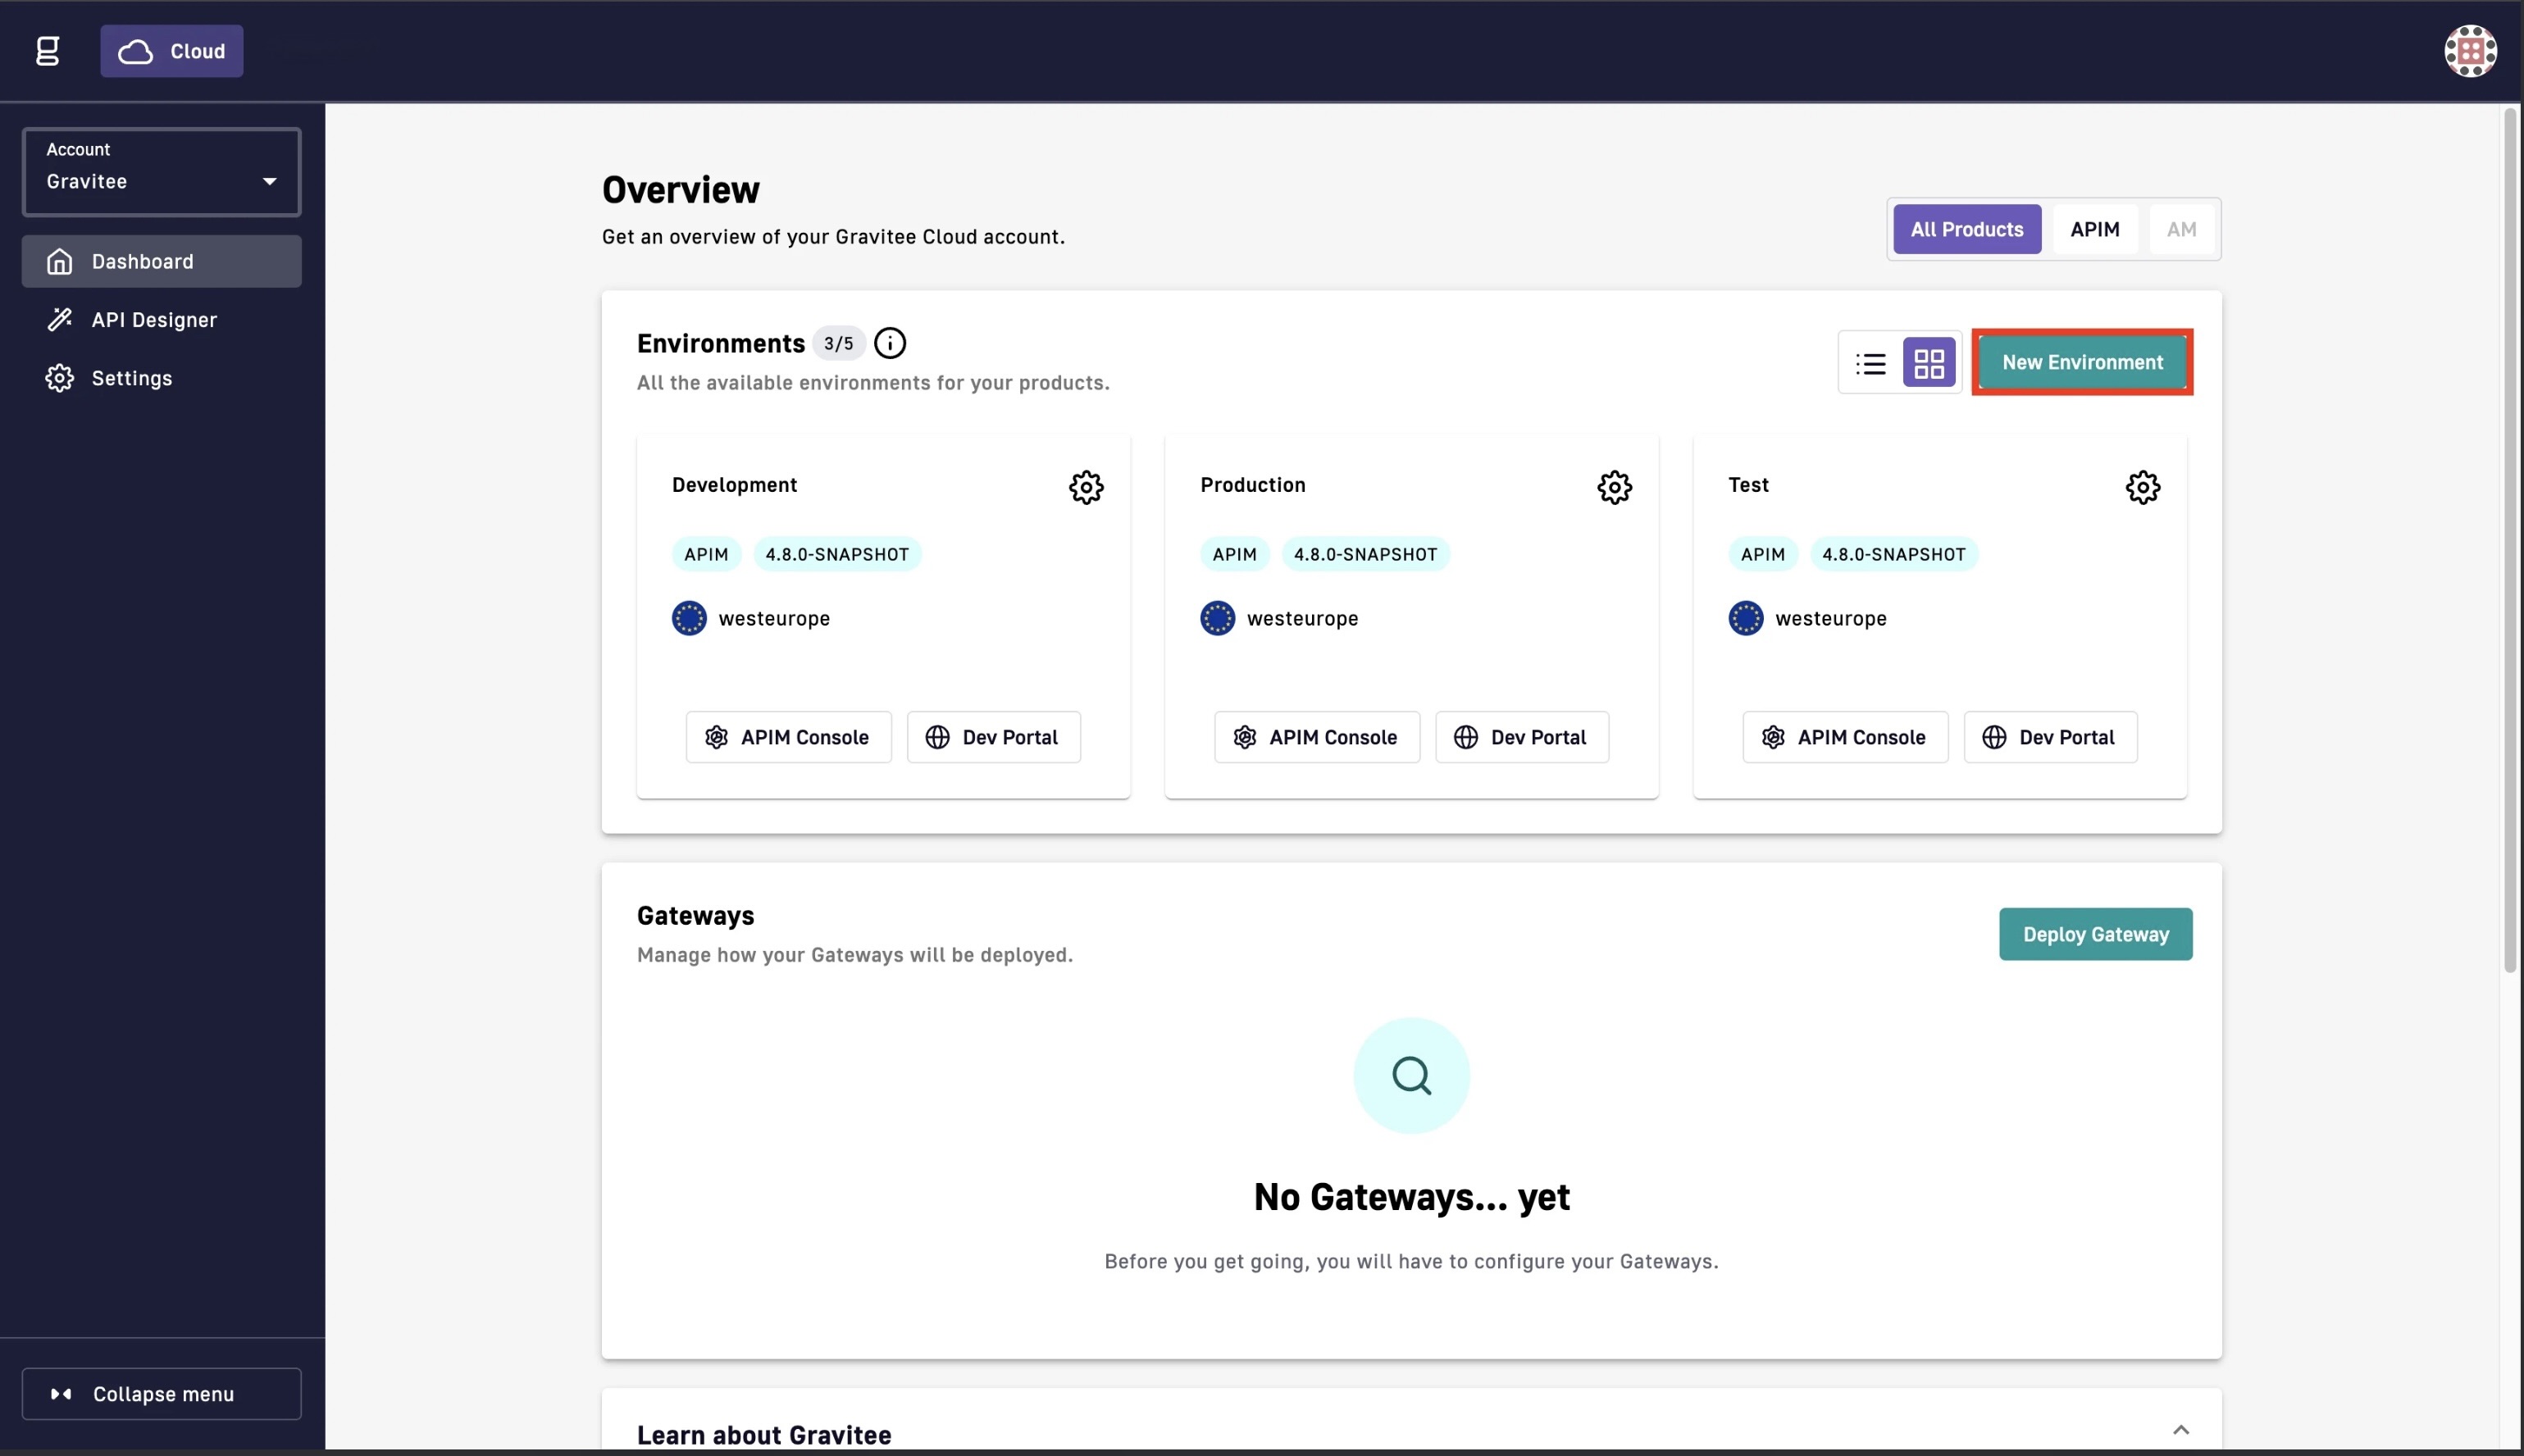This screenshot has width=2524, height=1456.
Task: Click the Deploy Gateway button
Action: (x=2095, y=934)
